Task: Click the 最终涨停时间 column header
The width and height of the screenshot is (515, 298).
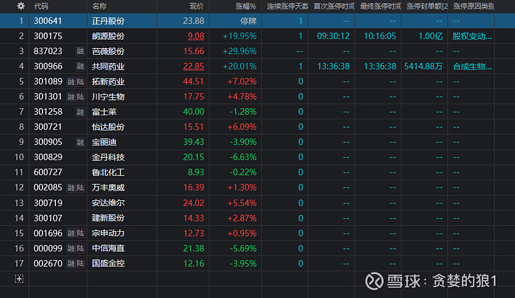Action: [x=380, y=6]
